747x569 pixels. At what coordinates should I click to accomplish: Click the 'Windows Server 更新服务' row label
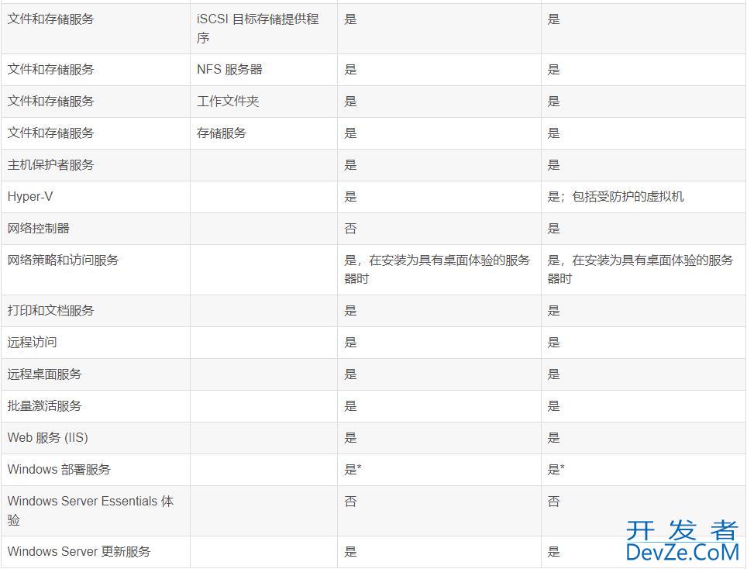point(79,551)
